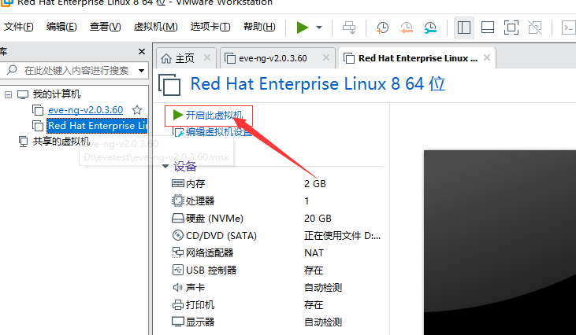Collapse the 设备 section triangle
576x335 pixels.
pos(165,167)
